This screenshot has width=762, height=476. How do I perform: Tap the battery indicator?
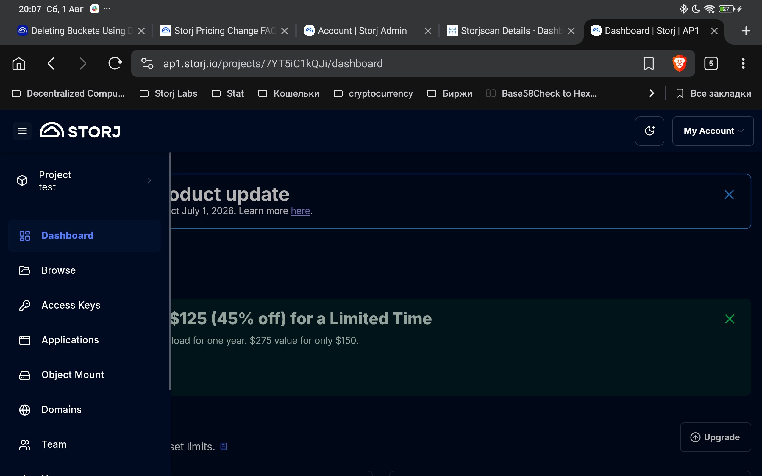coord(727,9)
